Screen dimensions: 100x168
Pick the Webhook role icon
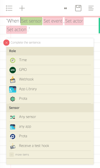(x=13, y=80)
